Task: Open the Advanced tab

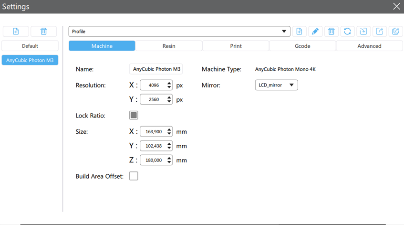Action: (369, 46)
